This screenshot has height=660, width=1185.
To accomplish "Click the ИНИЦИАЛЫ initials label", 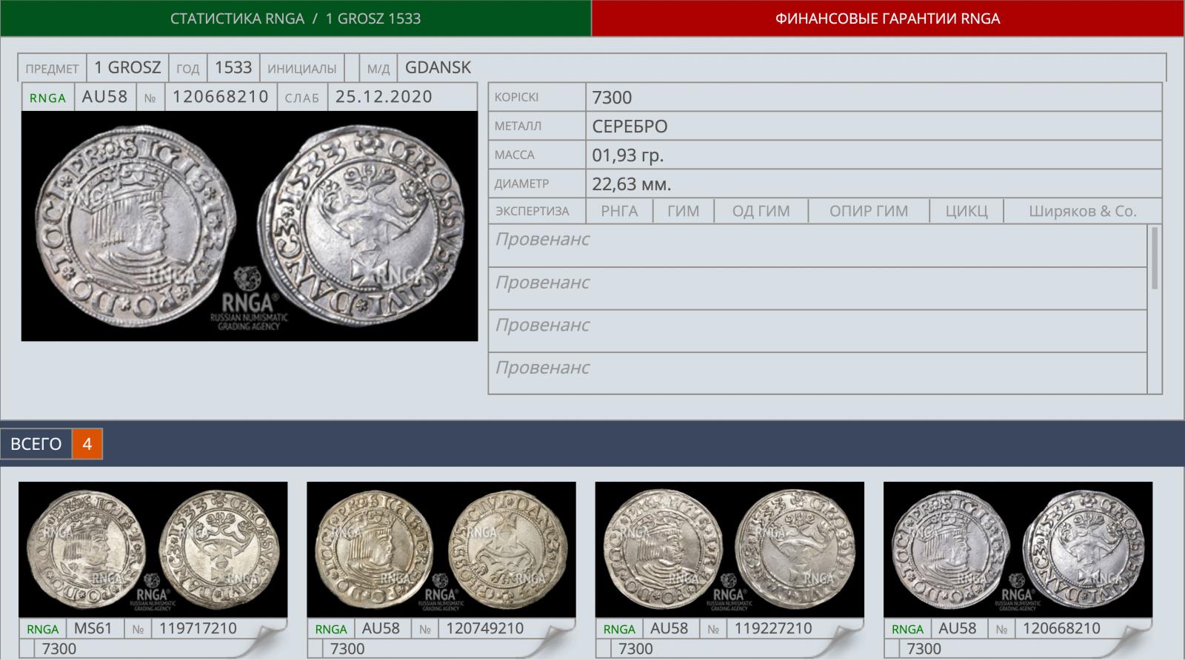I will (301, 69).
